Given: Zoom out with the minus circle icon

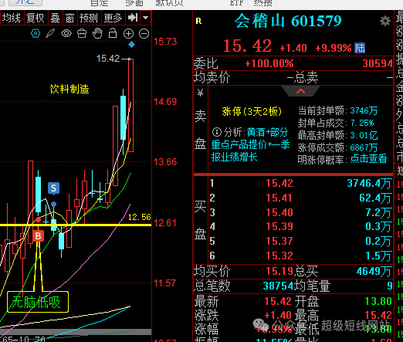Looking at the screenshot, I should click(x=144, y=33).
